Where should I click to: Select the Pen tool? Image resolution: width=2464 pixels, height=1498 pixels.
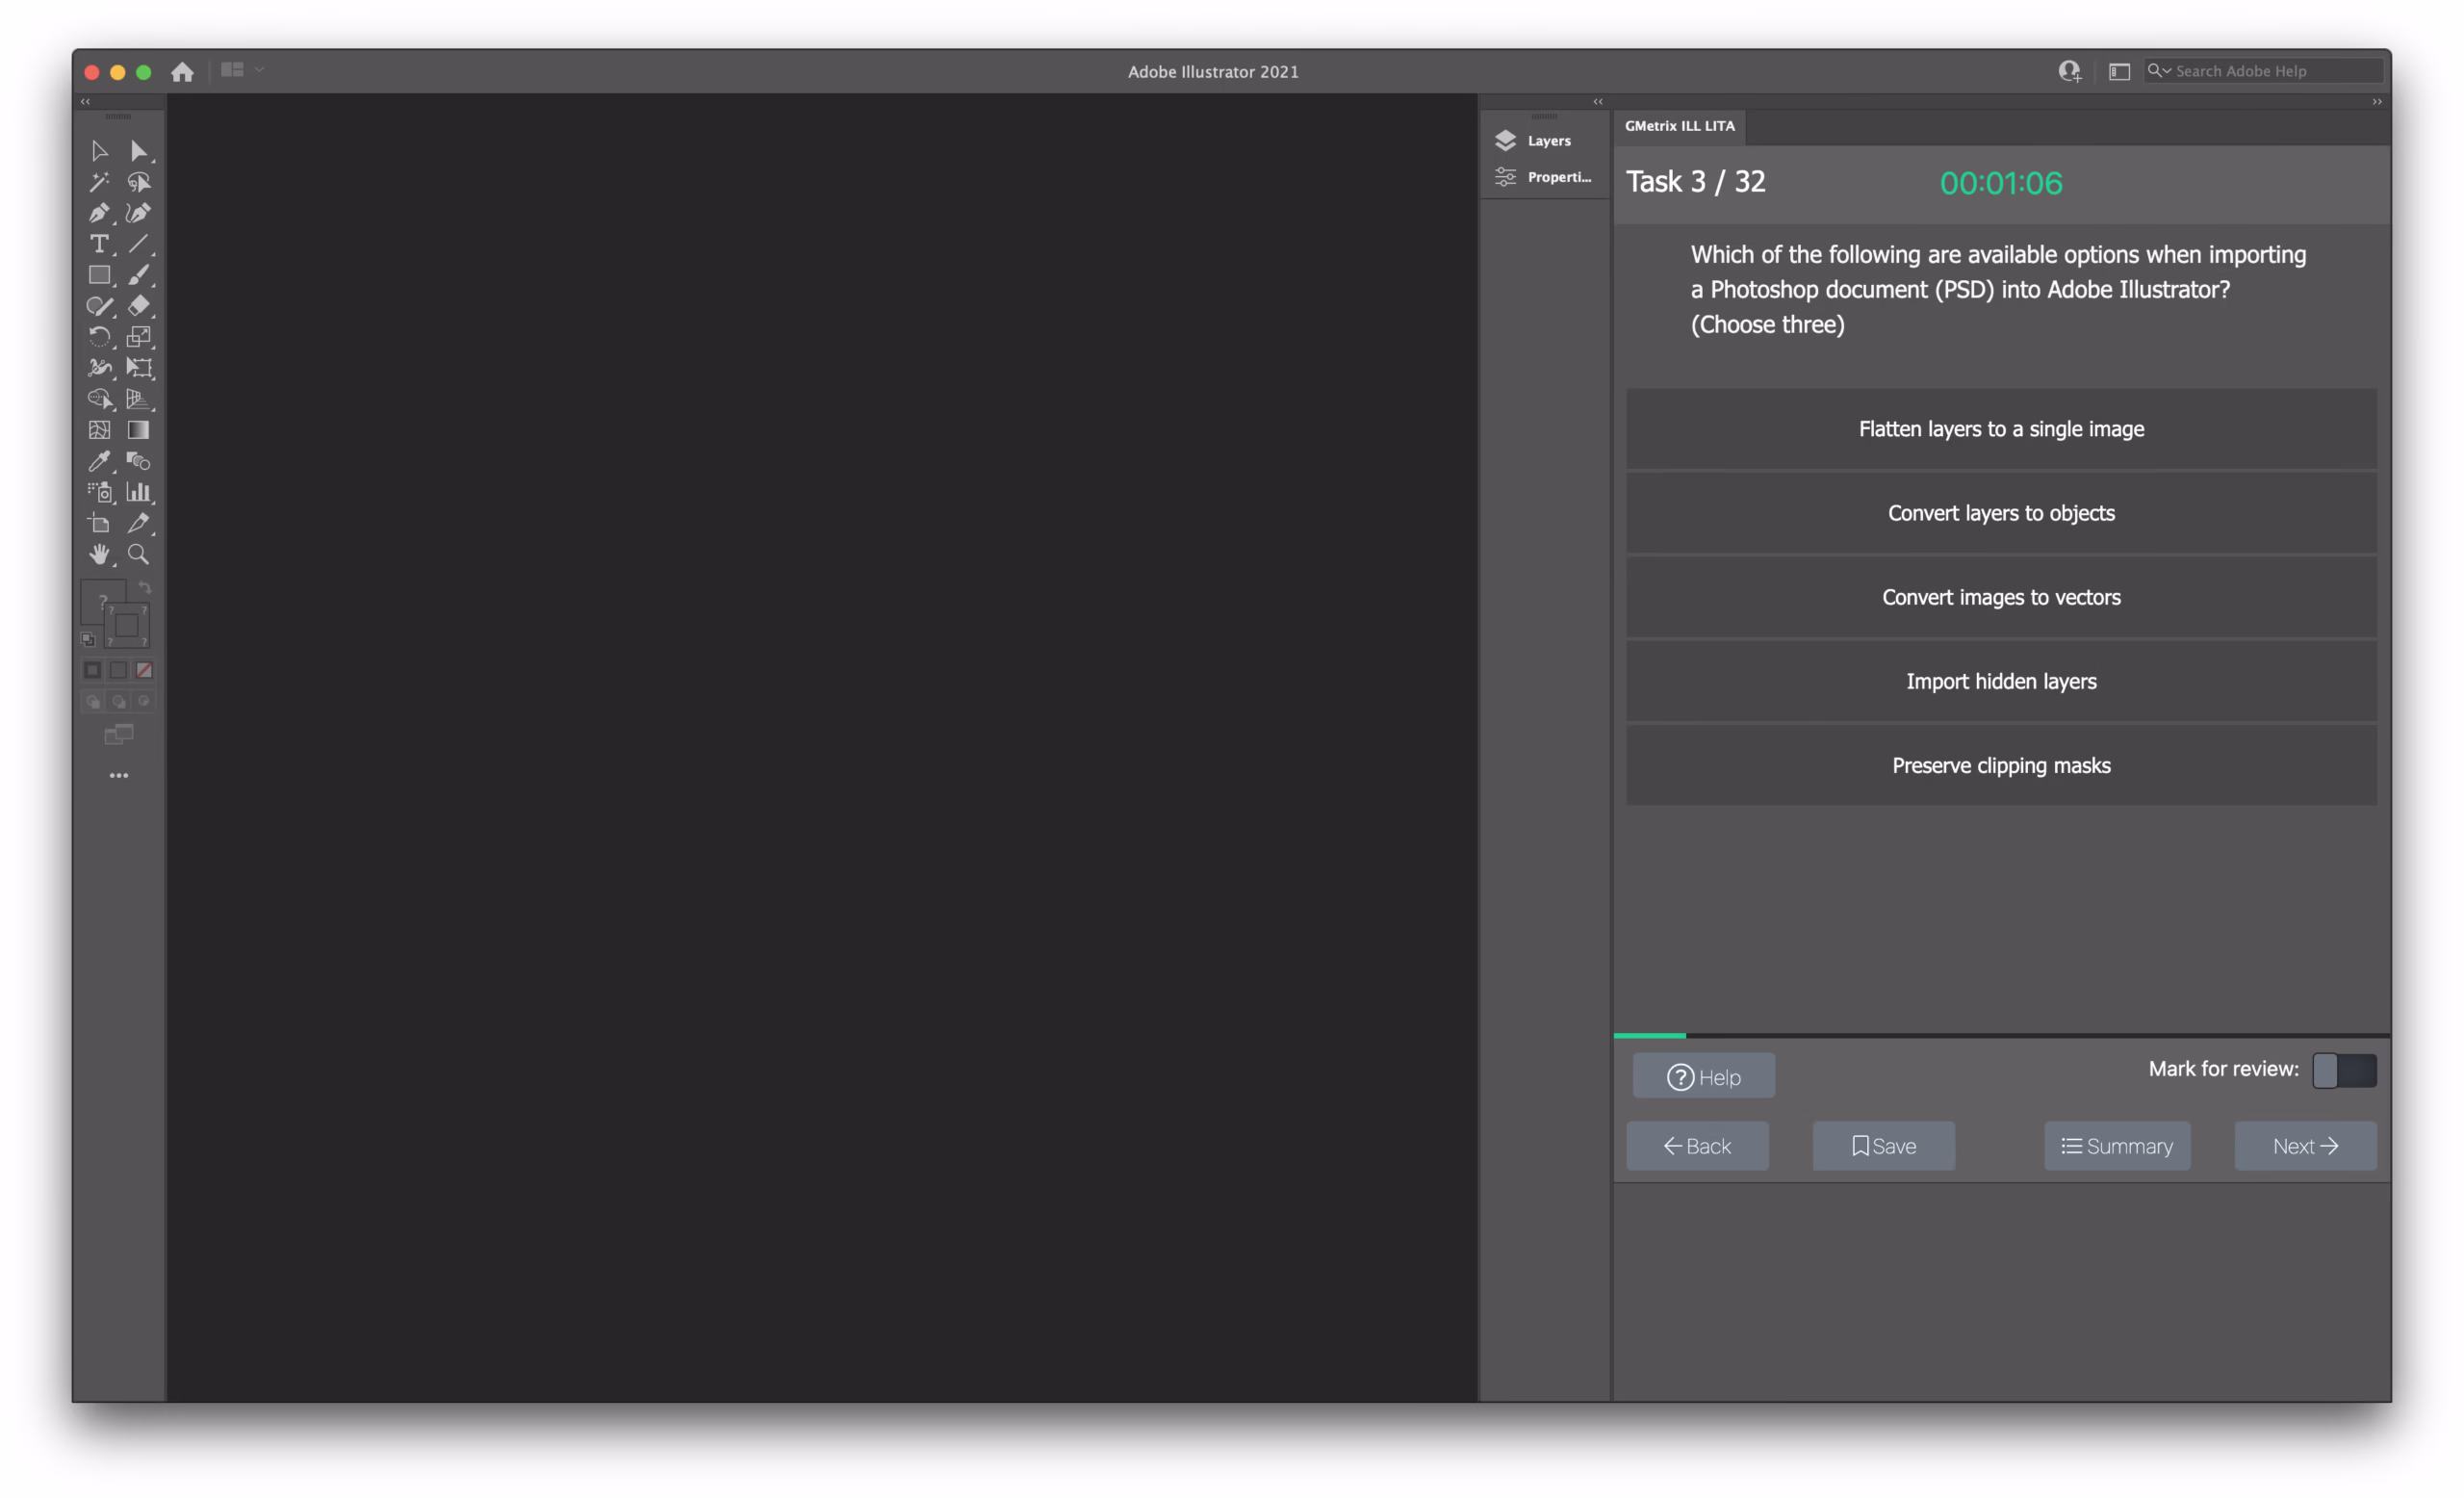(x=98, y=213)
